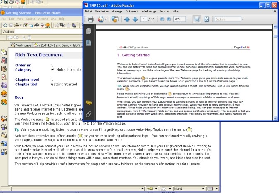Image resolution: width=279 pixels, height=193 pixels.
Task: Open the Address Book bookmark in sidebar
Action: (4, 68)
